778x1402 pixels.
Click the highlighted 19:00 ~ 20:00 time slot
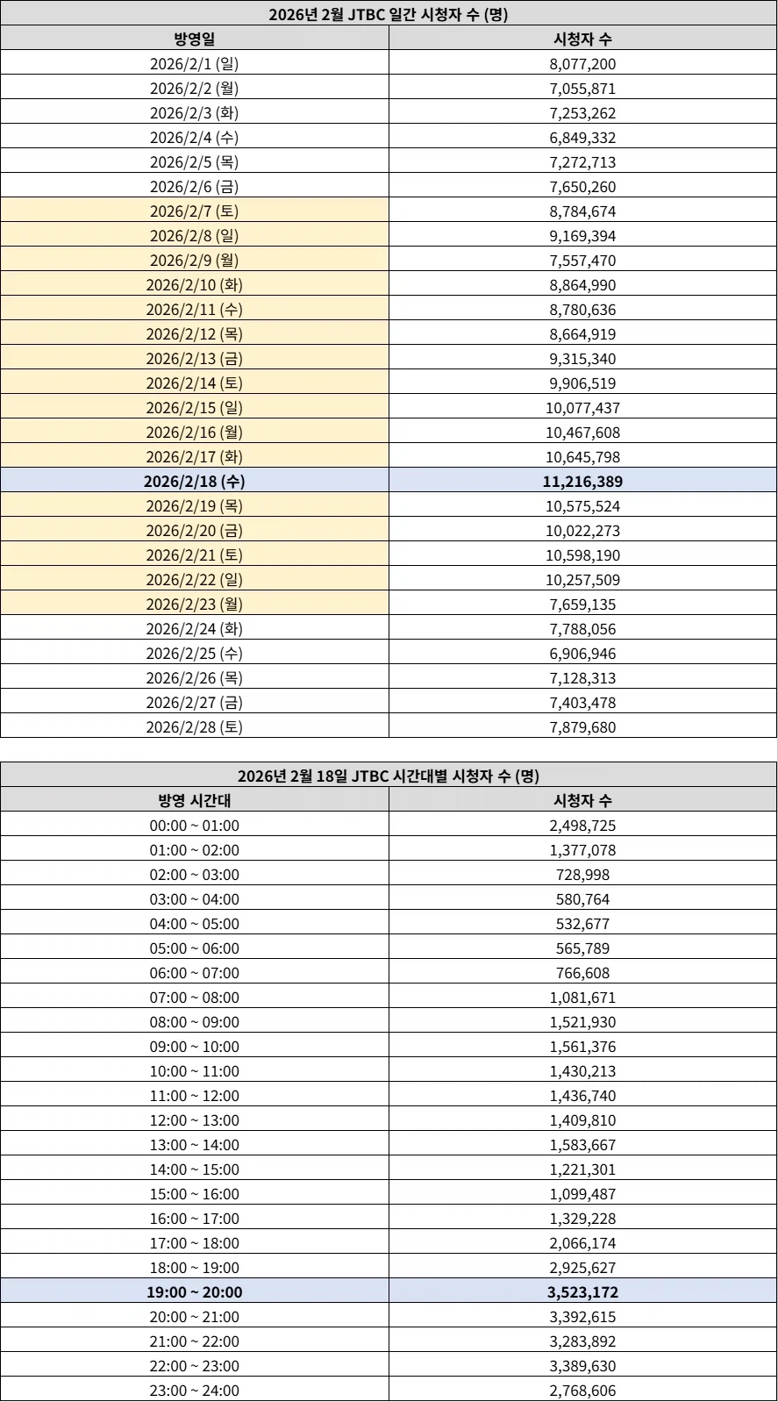(x=194, y=1292)
